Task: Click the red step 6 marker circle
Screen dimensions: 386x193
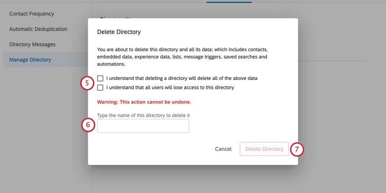Action: [x=88, y=125]
